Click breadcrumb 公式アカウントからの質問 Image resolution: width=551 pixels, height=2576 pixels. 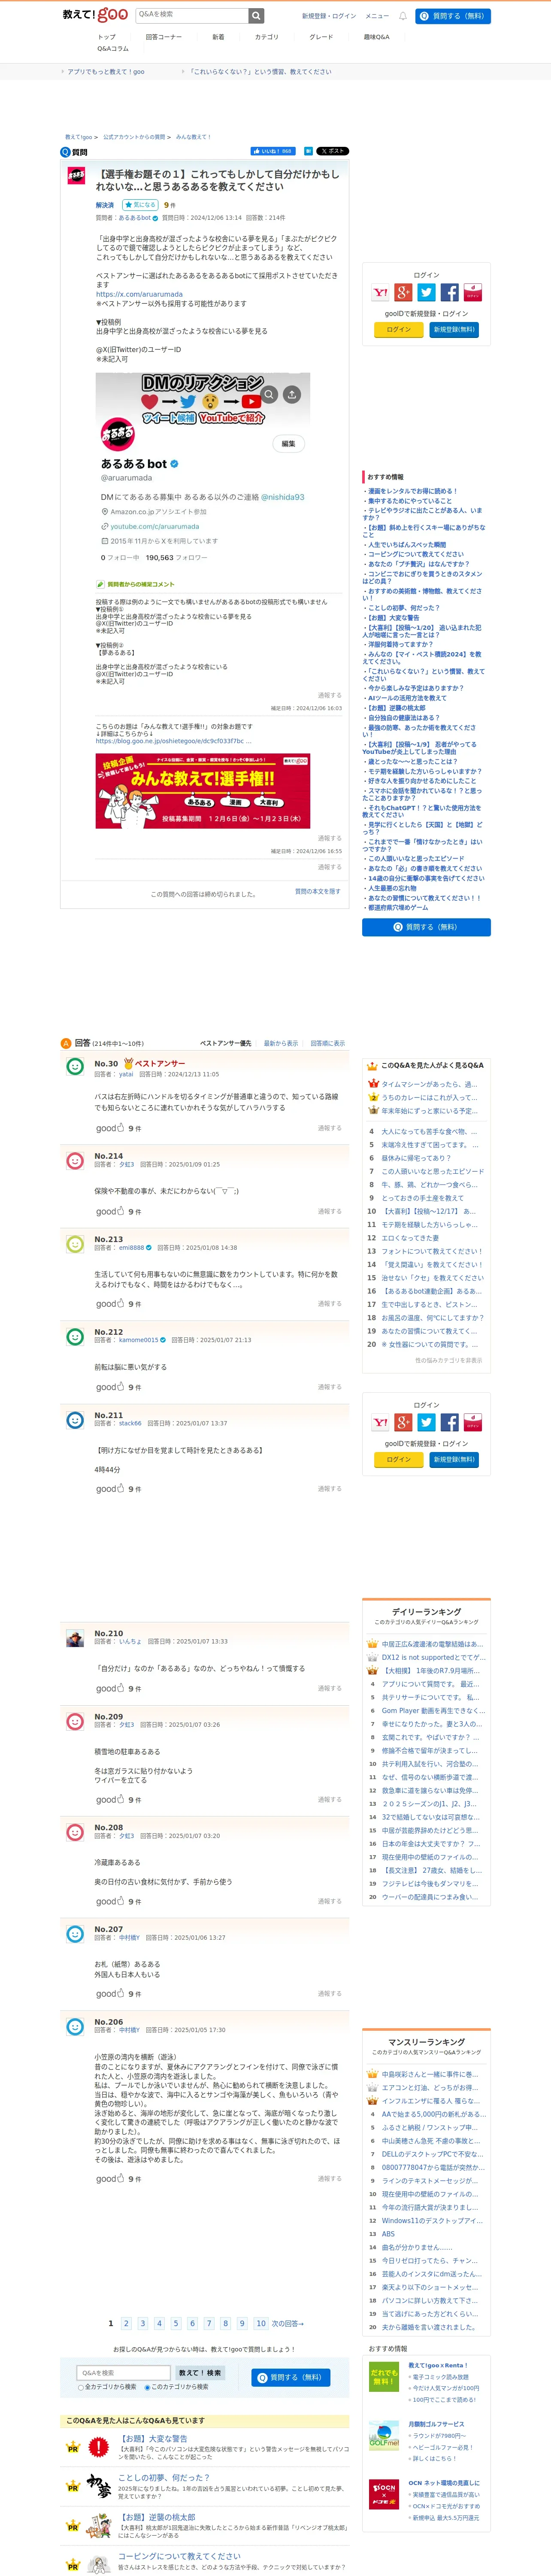point(134,137)
